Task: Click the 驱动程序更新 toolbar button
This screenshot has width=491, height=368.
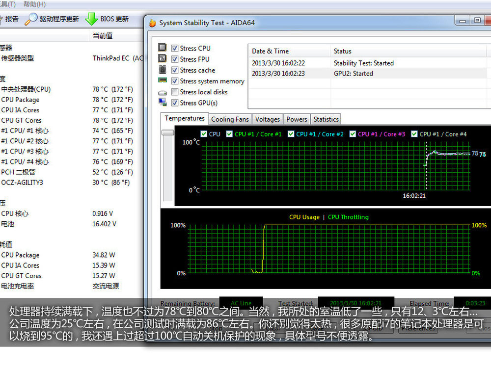Action: [x=52, y=19]
